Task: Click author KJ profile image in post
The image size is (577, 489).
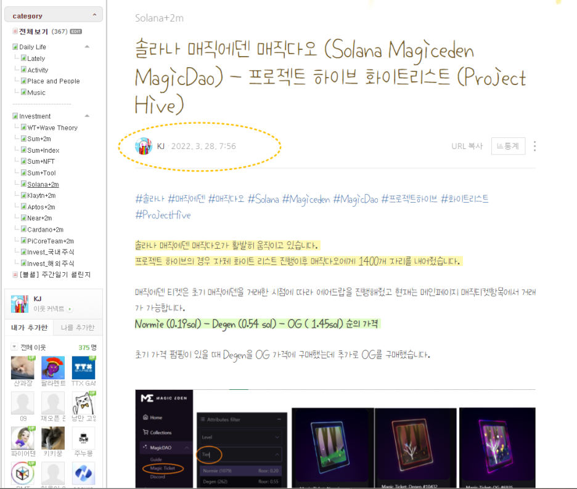Action: 144,146
